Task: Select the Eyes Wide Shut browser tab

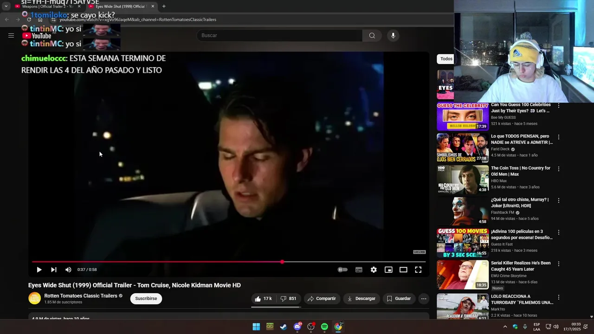Action: point(120,6)
